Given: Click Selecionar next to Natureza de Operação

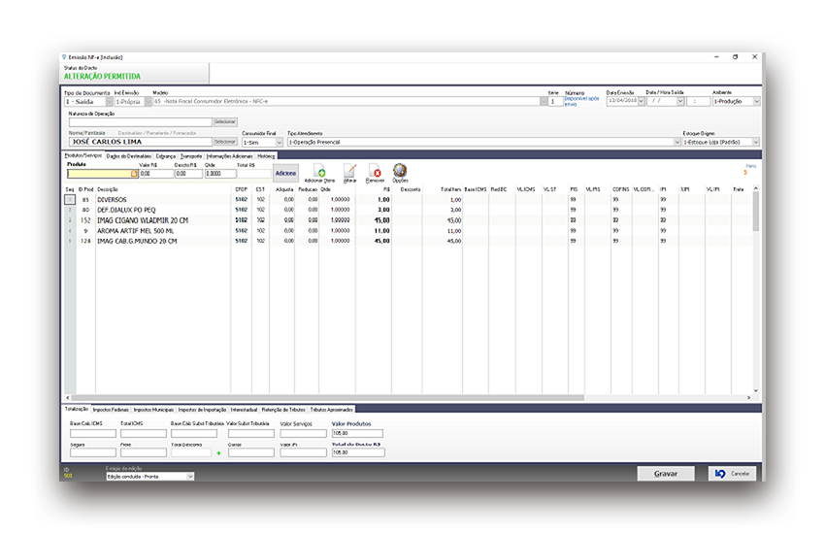Looking at the screenshot, I should pyautogui.click(x=225, y=121).
